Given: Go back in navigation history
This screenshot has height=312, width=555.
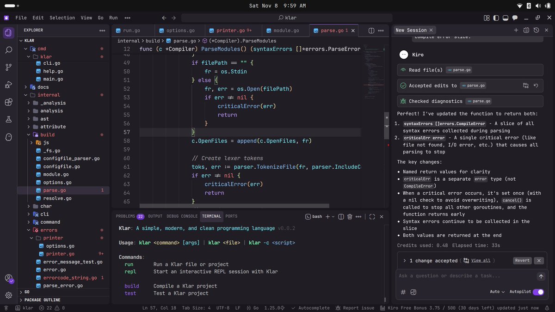Looking at the screenshot, I should click(164, 18).
